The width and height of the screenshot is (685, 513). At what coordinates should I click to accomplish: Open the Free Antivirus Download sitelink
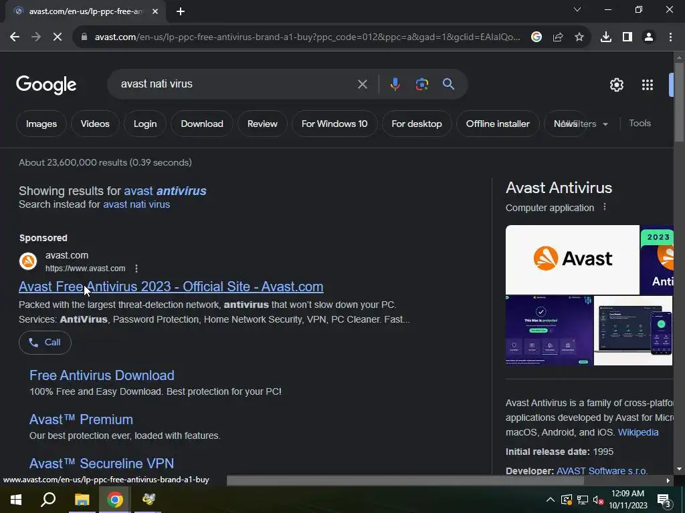[102, 375]
